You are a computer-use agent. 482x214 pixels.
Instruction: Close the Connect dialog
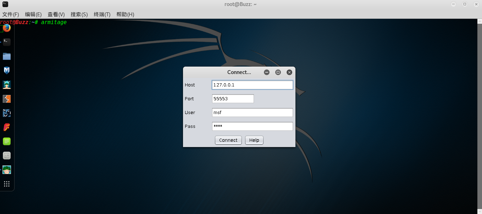pos(289,72)
